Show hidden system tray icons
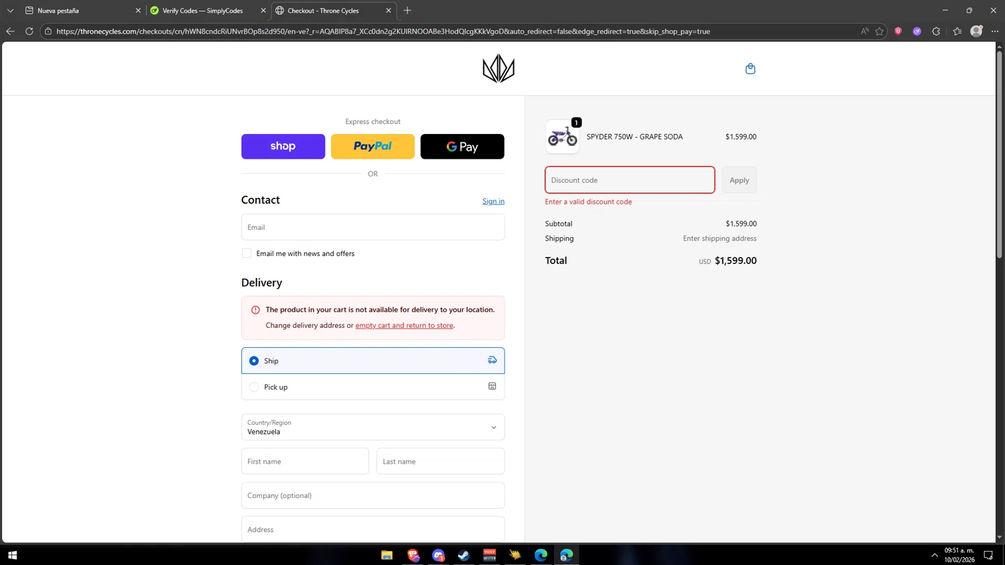This screenshot has width=1005, height=565. 935,555
